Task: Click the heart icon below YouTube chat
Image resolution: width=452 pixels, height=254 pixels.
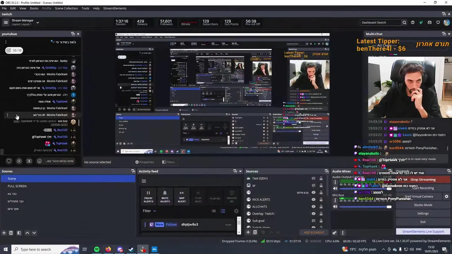Action: (9, 161)
